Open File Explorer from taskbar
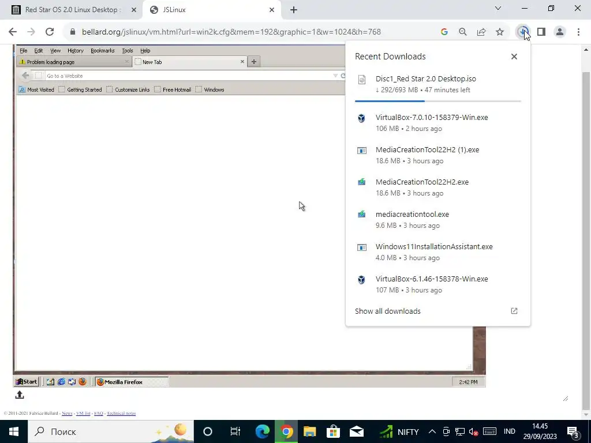591x443 pixels. (x=309, y=431)
